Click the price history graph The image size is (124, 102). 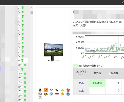(x=105, y=45)
